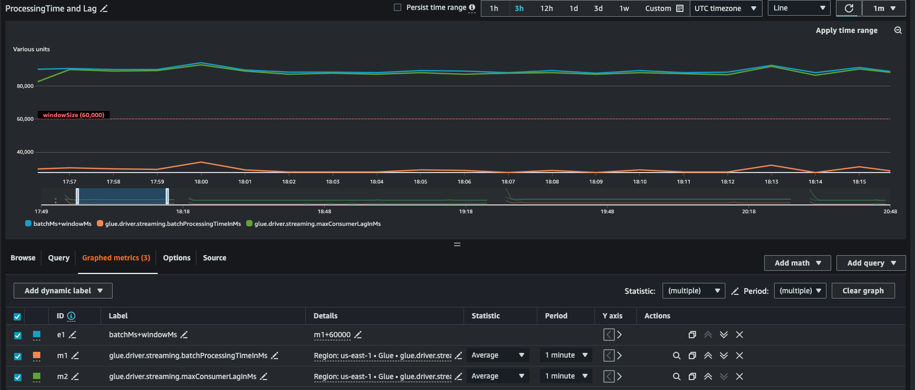Search the m2 metric via magnifier icon
The width and height of the screenshot is (915, 390).
[x=676, y=376]
